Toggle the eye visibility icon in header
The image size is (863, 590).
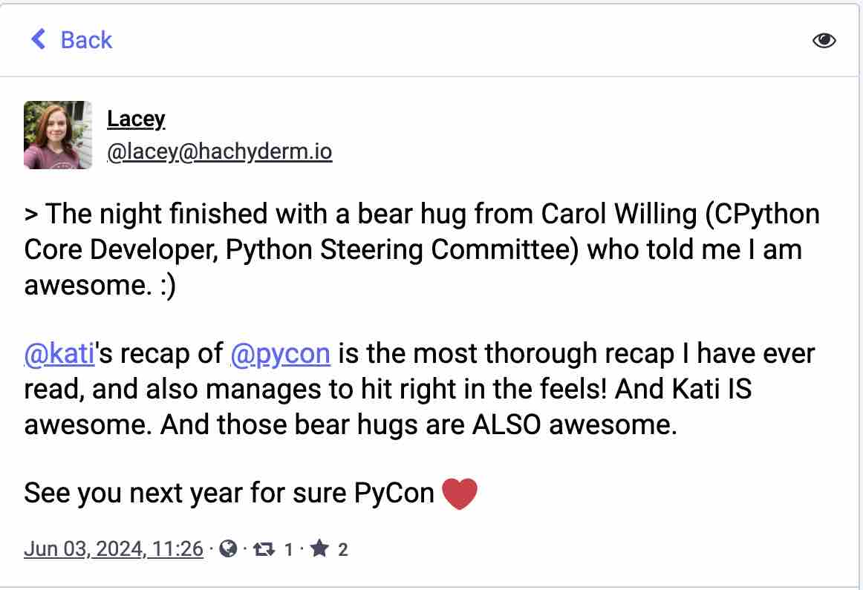(824, 40)
